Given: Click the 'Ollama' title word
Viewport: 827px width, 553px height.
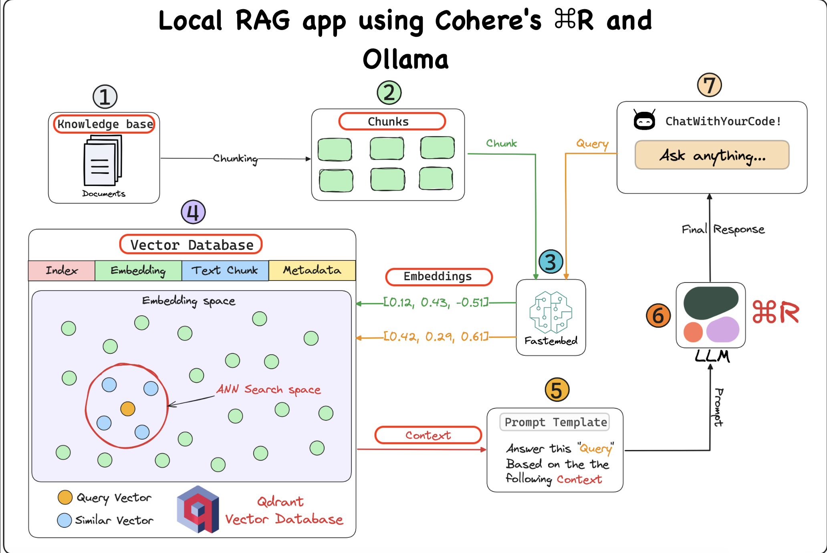Looking at the screenshot, I should coord(405,59).
